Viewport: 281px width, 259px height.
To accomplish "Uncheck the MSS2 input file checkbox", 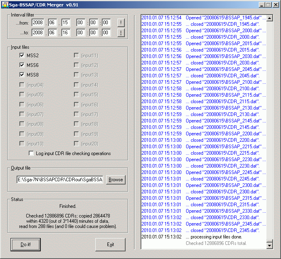I will (x=22, y=56).
